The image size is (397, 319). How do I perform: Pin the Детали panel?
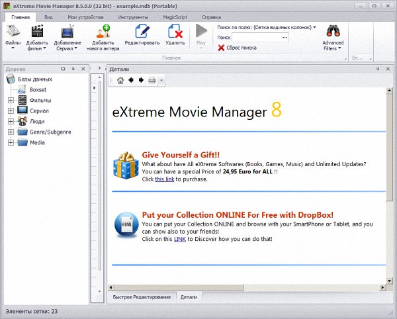click(x=378, y=69)
